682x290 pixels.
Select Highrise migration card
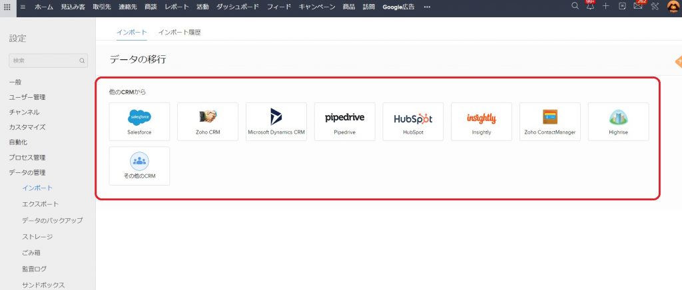pyautogui.click(x=618, y=122)
